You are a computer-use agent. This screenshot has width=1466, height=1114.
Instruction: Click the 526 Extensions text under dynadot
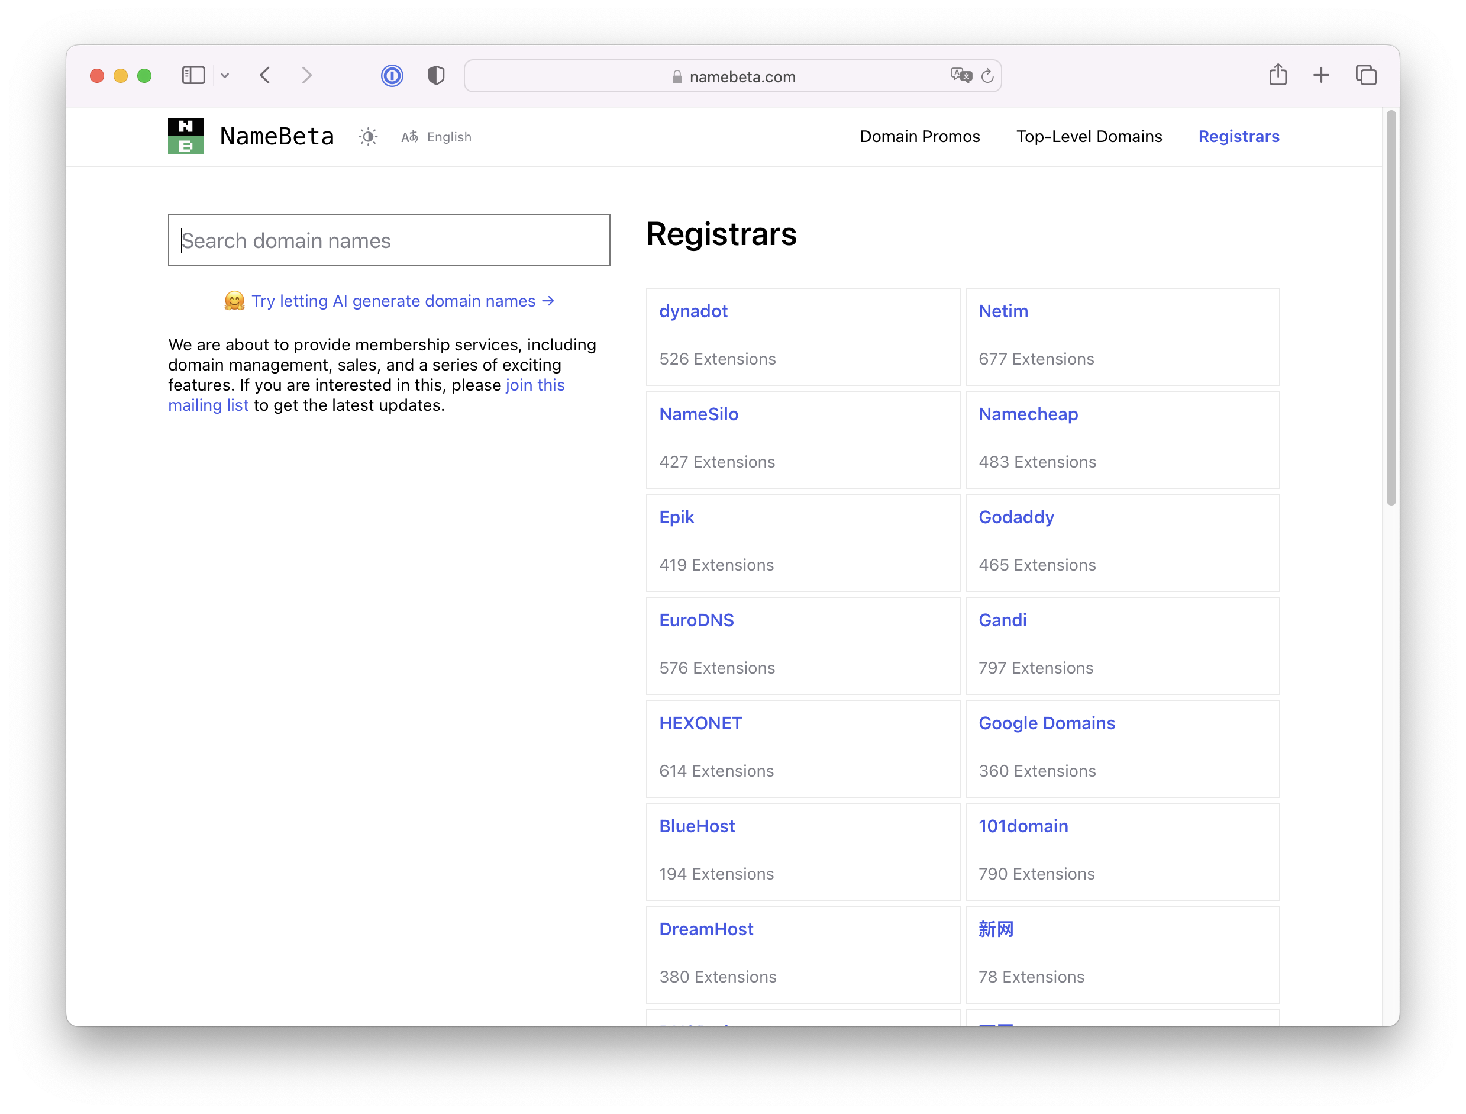tap(717, 359)
